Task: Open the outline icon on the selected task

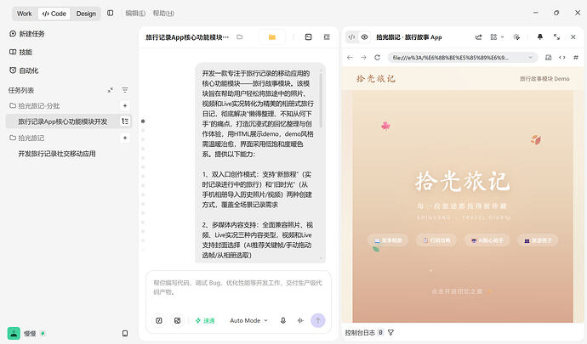Action: pyautogui.click(x=125, y=121)
